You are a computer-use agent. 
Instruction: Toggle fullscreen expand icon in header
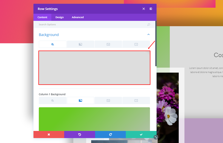click(144, 9)
